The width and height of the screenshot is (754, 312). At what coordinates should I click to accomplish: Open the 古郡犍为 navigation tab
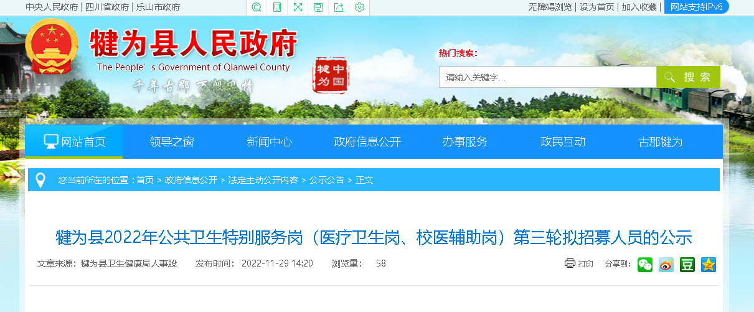(x=661, y=141)
